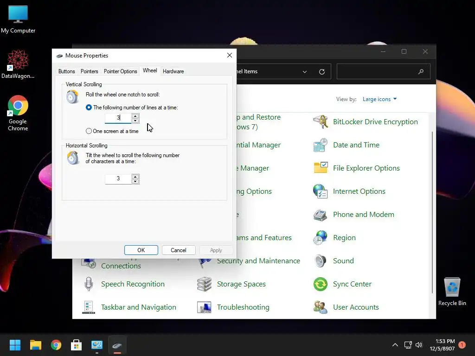Launch Chrome from the taskbar
Viewport: 475px width, 356px height.
56,345
